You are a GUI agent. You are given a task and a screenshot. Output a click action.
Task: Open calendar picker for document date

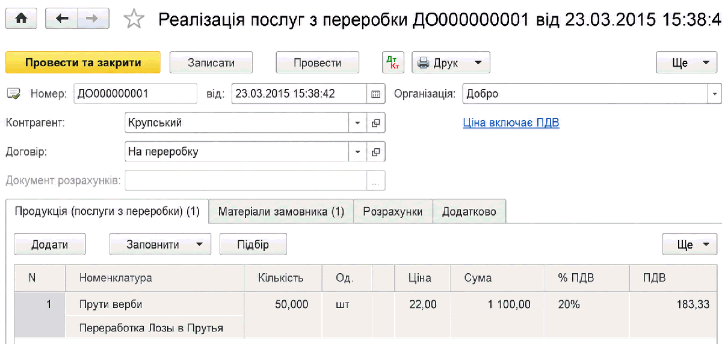[376, 94]
